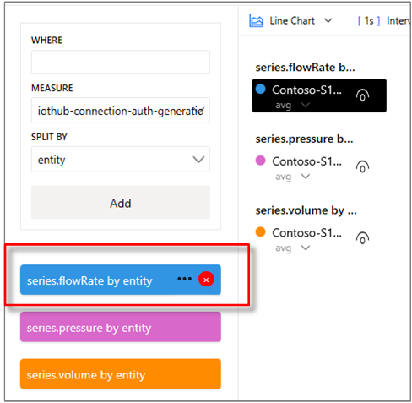Click the Add button
Screen dimensions: 412x403
pos(121,203)
